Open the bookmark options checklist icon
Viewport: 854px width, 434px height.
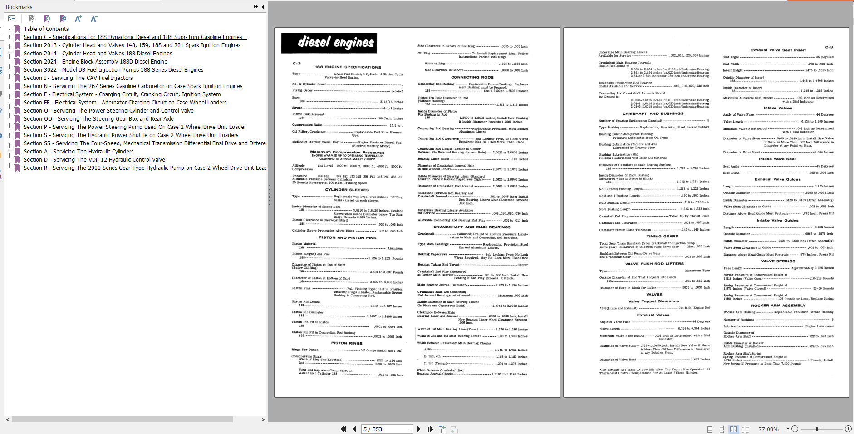tap(12, 19)
